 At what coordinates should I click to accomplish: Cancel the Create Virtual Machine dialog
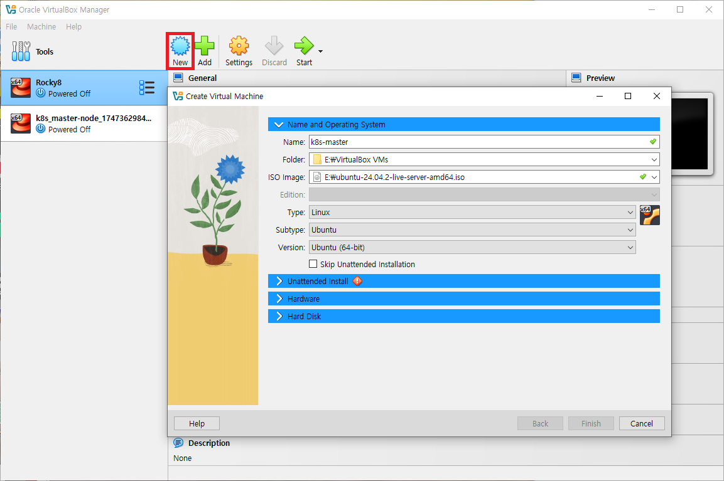point(642,423)
